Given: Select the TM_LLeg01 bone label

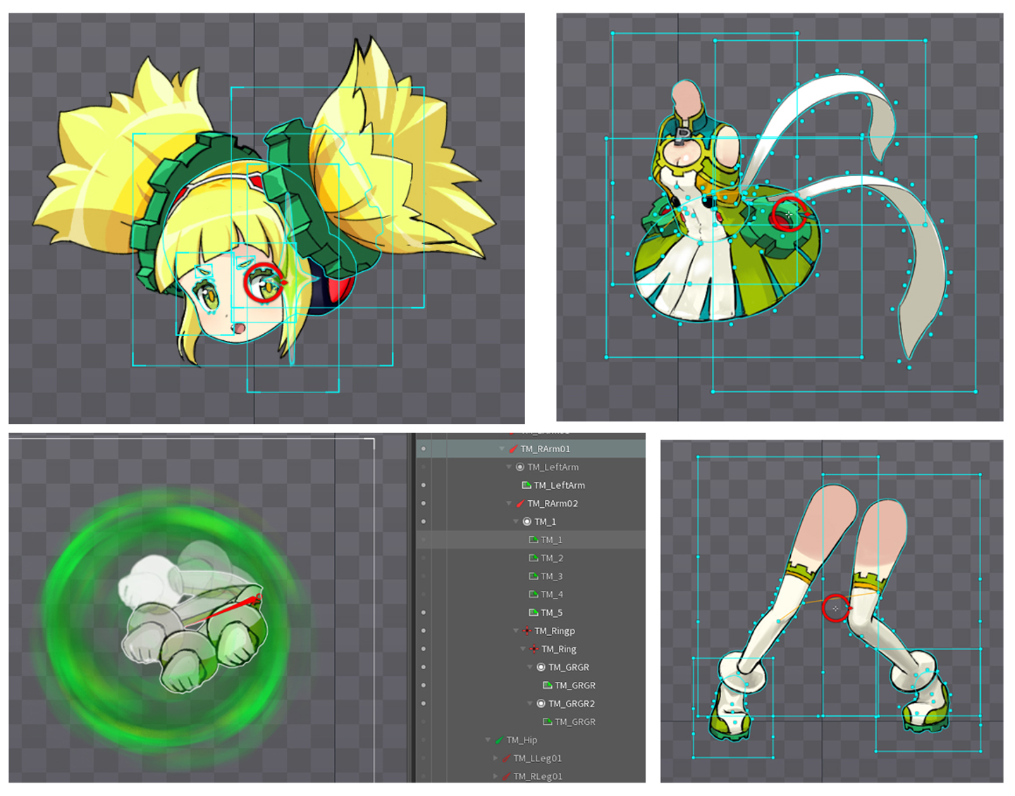Looking at the screenshot, I should [x=538, y=759].
